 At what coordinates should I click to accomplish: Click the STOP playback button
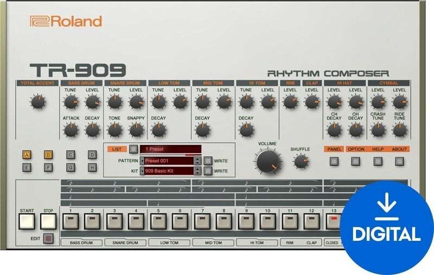pyautogui.click(x=48, y=221)
